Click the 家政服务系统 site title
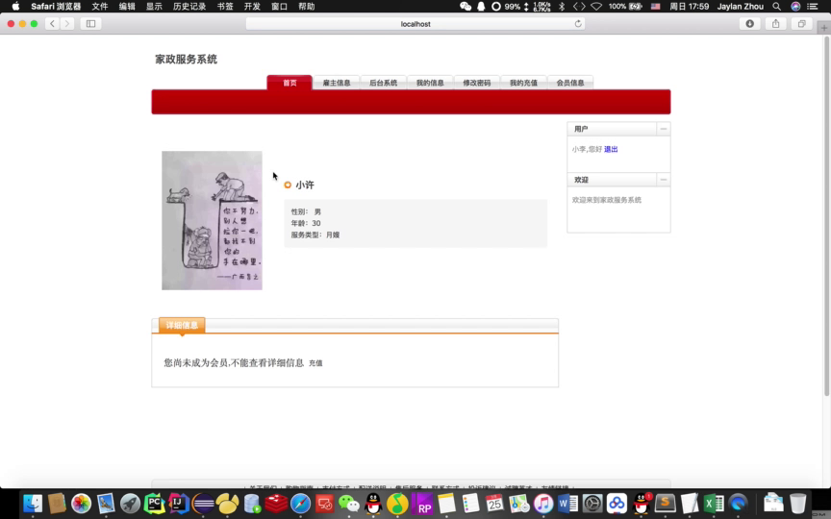 pyautogui.click(x=186, y=60)
